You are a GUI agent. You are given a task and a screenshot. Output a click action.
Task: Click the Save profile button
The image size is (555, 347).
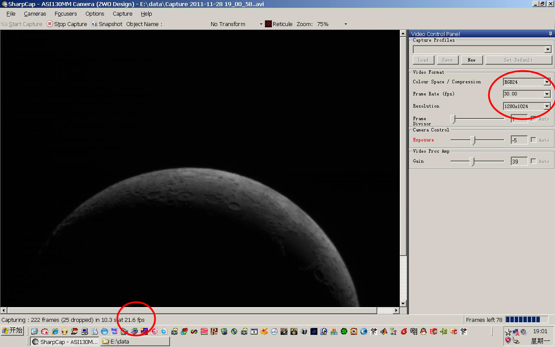pos(447,60)
